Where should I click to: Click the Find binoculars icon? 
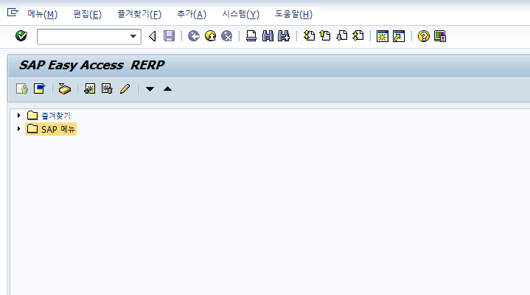click(x=268, y=36)
